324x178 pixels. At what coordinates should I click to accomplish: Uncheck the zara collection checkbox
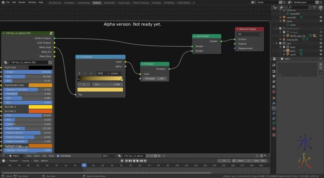281,43
